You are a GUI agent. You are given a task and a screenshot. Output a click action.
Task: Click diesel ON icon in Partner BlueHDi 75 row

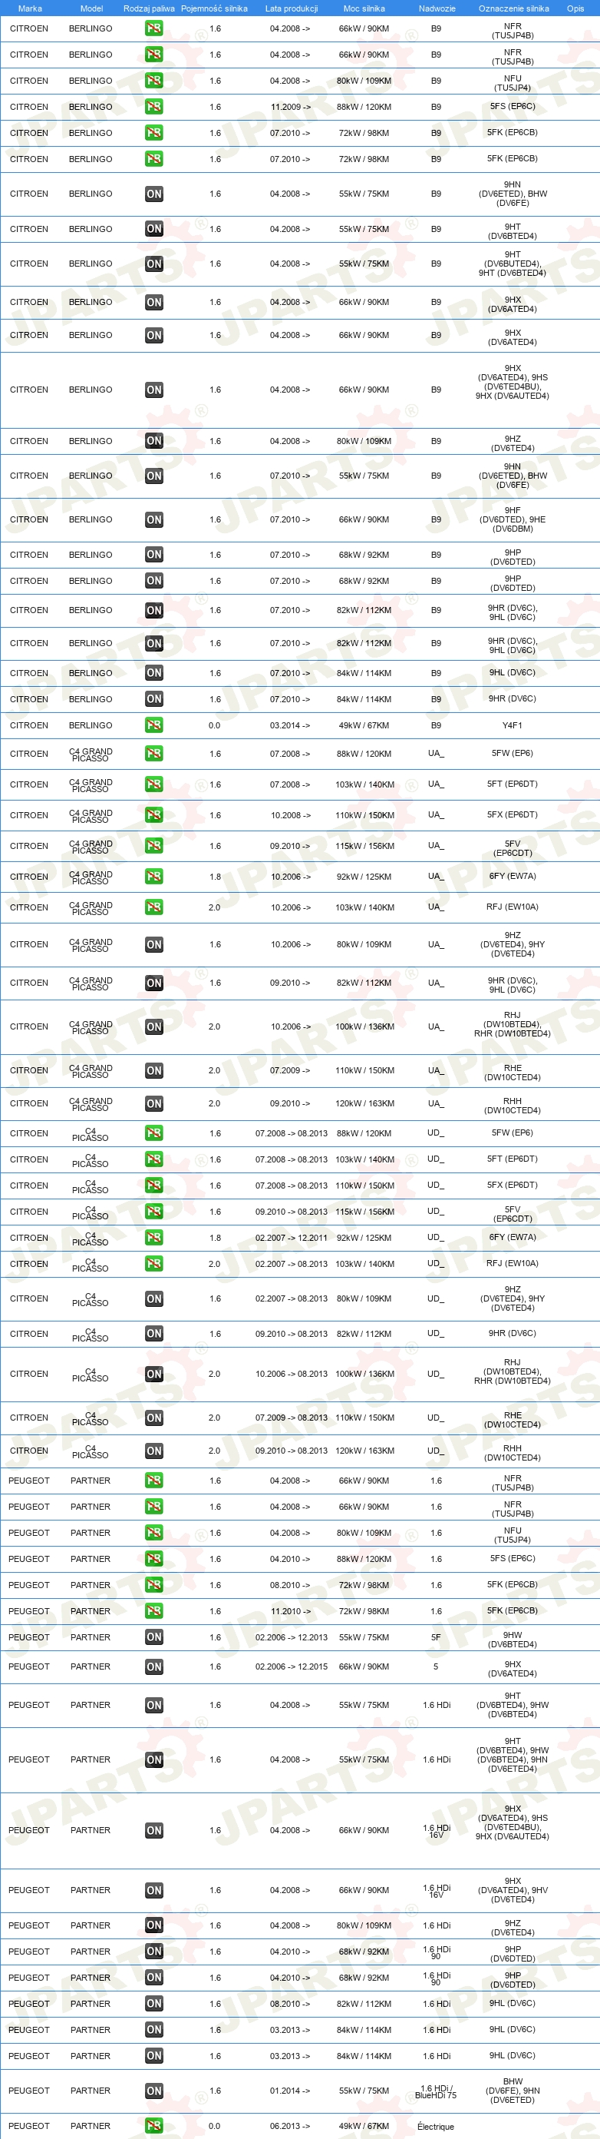coord(153,2090)
